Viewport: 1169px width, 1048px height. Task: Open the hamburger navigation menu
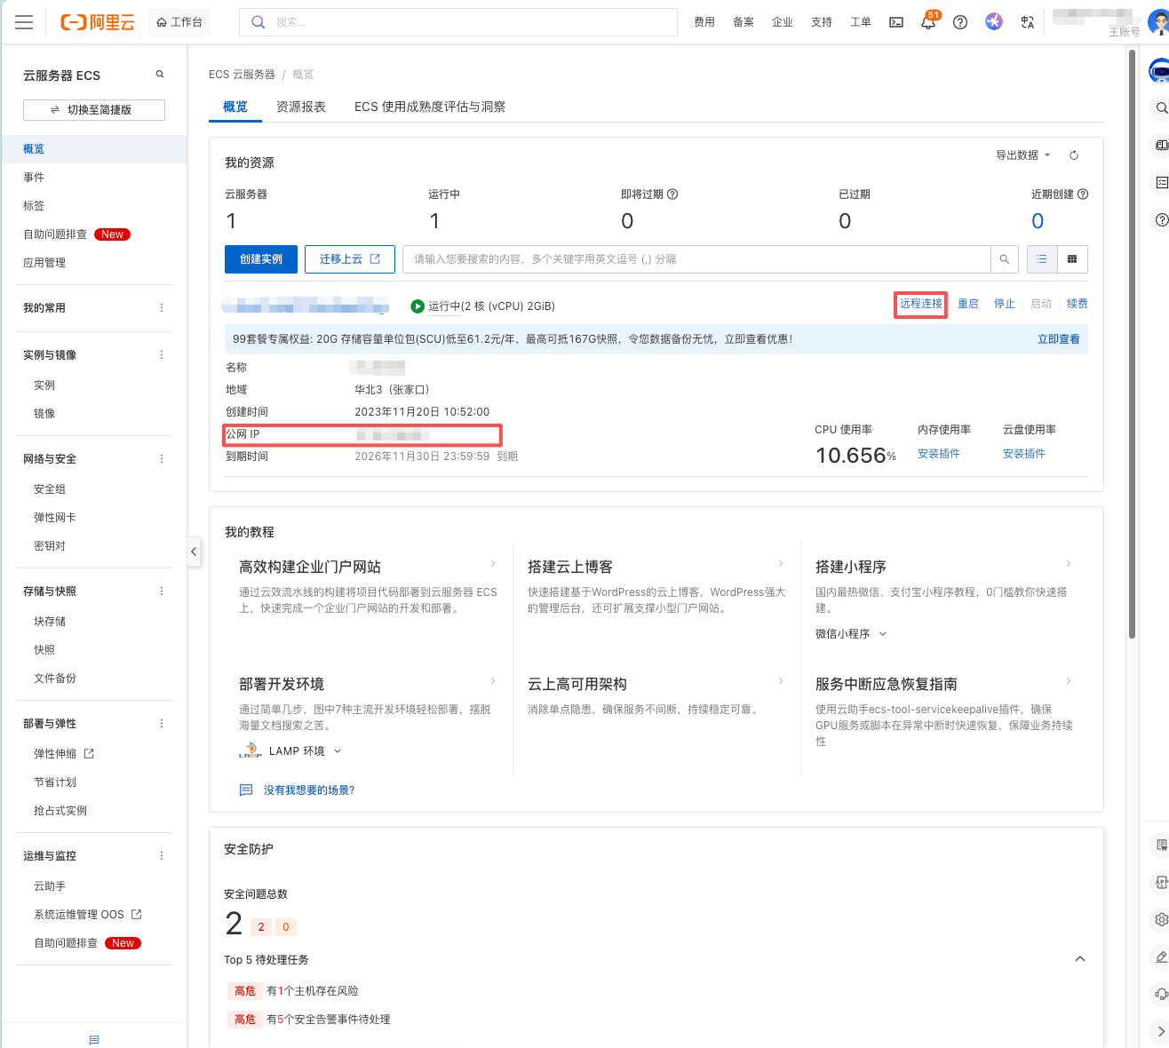click(24, 22)
